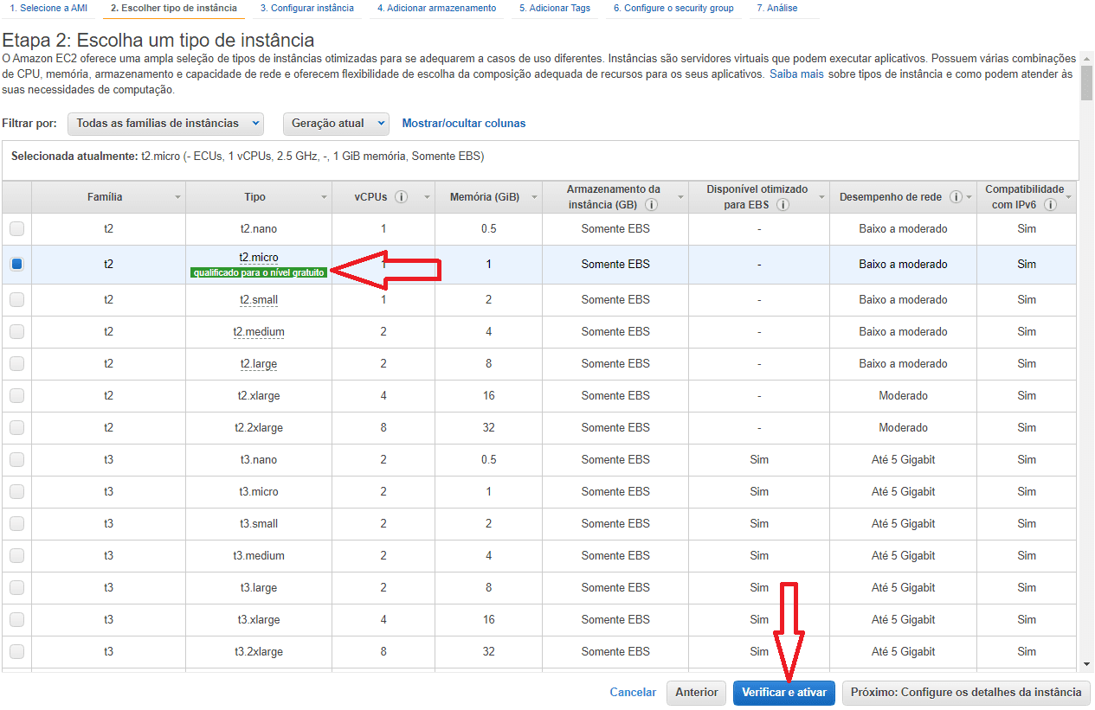The width and height of the screenshot is (1095, 710).
Task: Open Disponível otimizado para EBS sort arrow
Action: [821, 198]
